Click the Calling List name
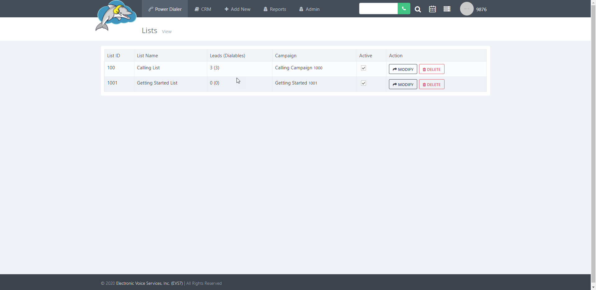Viewport: 596px width, 290px height. [x=148, y=68]
